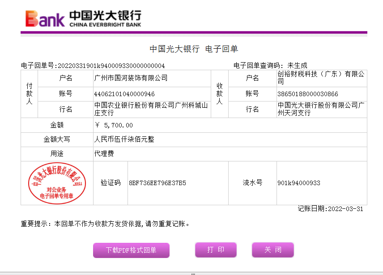383x275 pixels.
Task: Select the receipt number 20220331901k940009330000000004
Action: pyautogui.click(x=111, y=66)
